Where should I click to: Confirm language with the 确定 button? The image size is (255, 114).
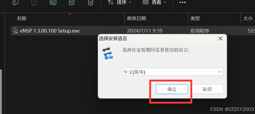(172, 89)
